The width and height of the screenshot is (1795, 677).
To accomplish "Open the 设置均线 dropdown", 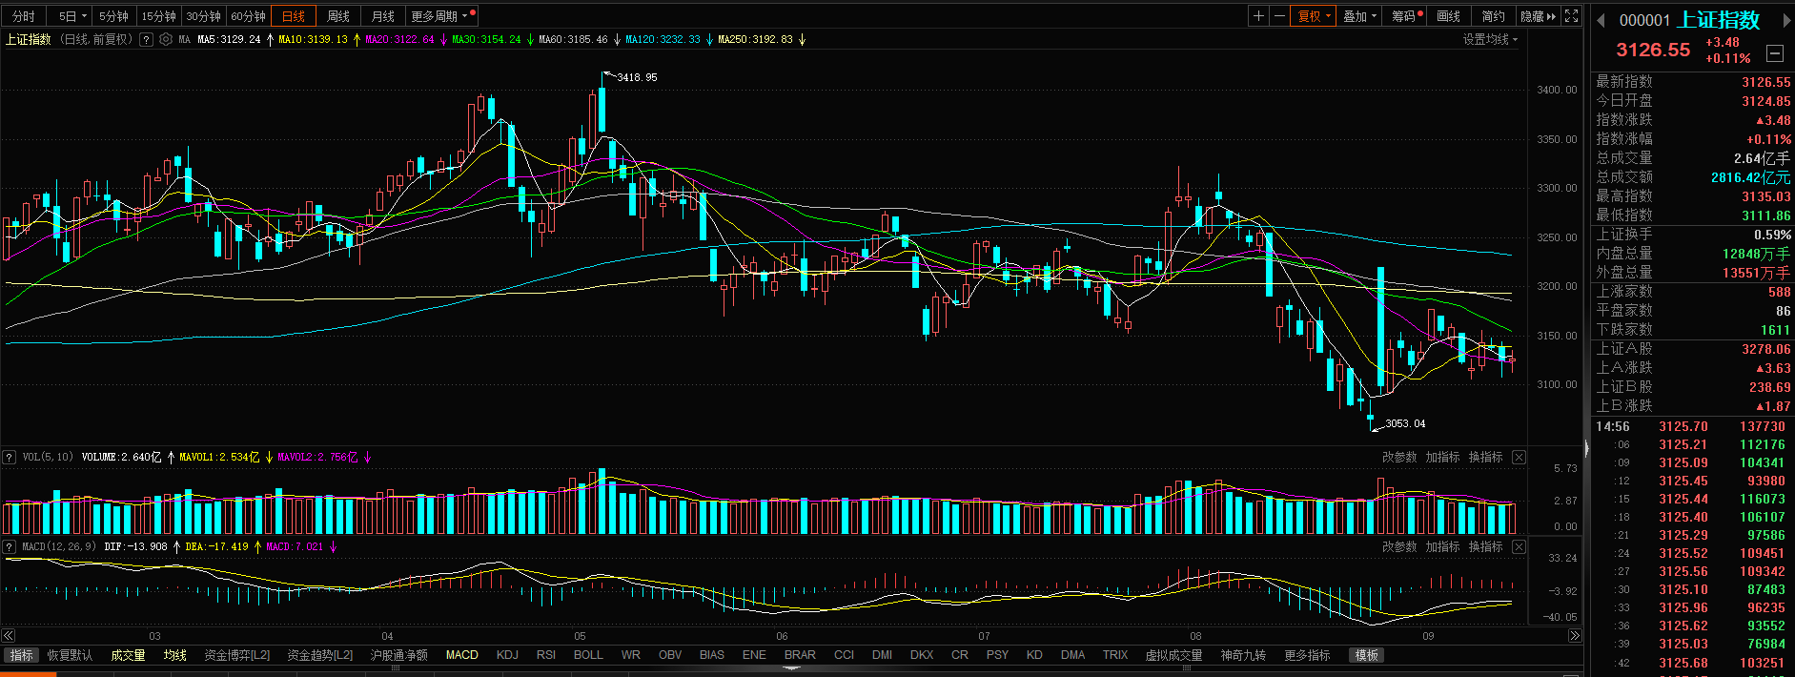I will click(1490, 40).
